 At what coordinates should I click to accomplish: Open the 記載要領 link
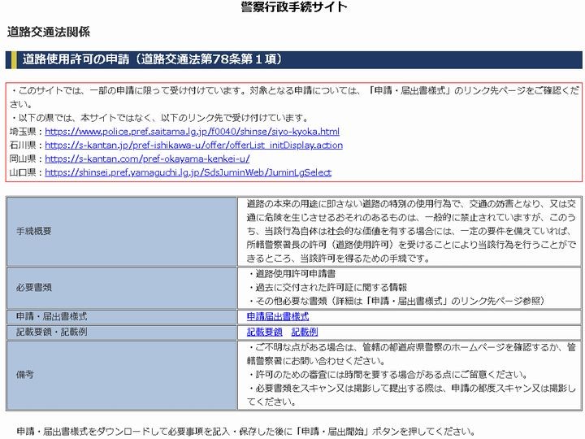tap(264, 332)
